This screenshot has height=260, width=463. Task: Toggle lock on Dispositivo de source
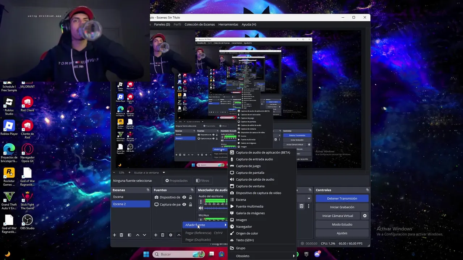tap(191, 197)
